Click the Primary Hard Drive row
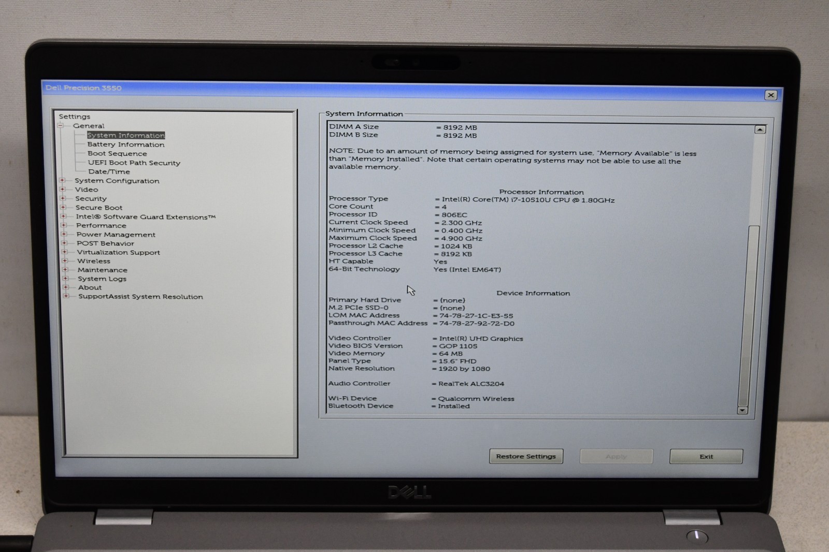This screenshot has height=552, width=829. (x=397, y=300)
